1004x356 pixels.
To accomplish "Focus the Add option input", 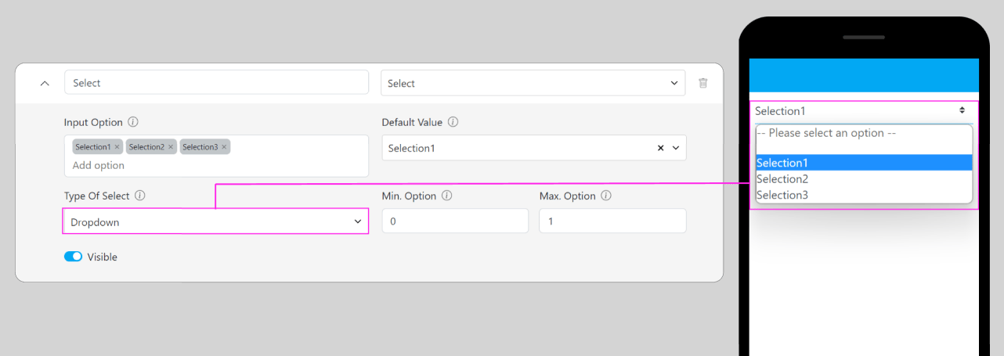I will (x=99, y=165).
